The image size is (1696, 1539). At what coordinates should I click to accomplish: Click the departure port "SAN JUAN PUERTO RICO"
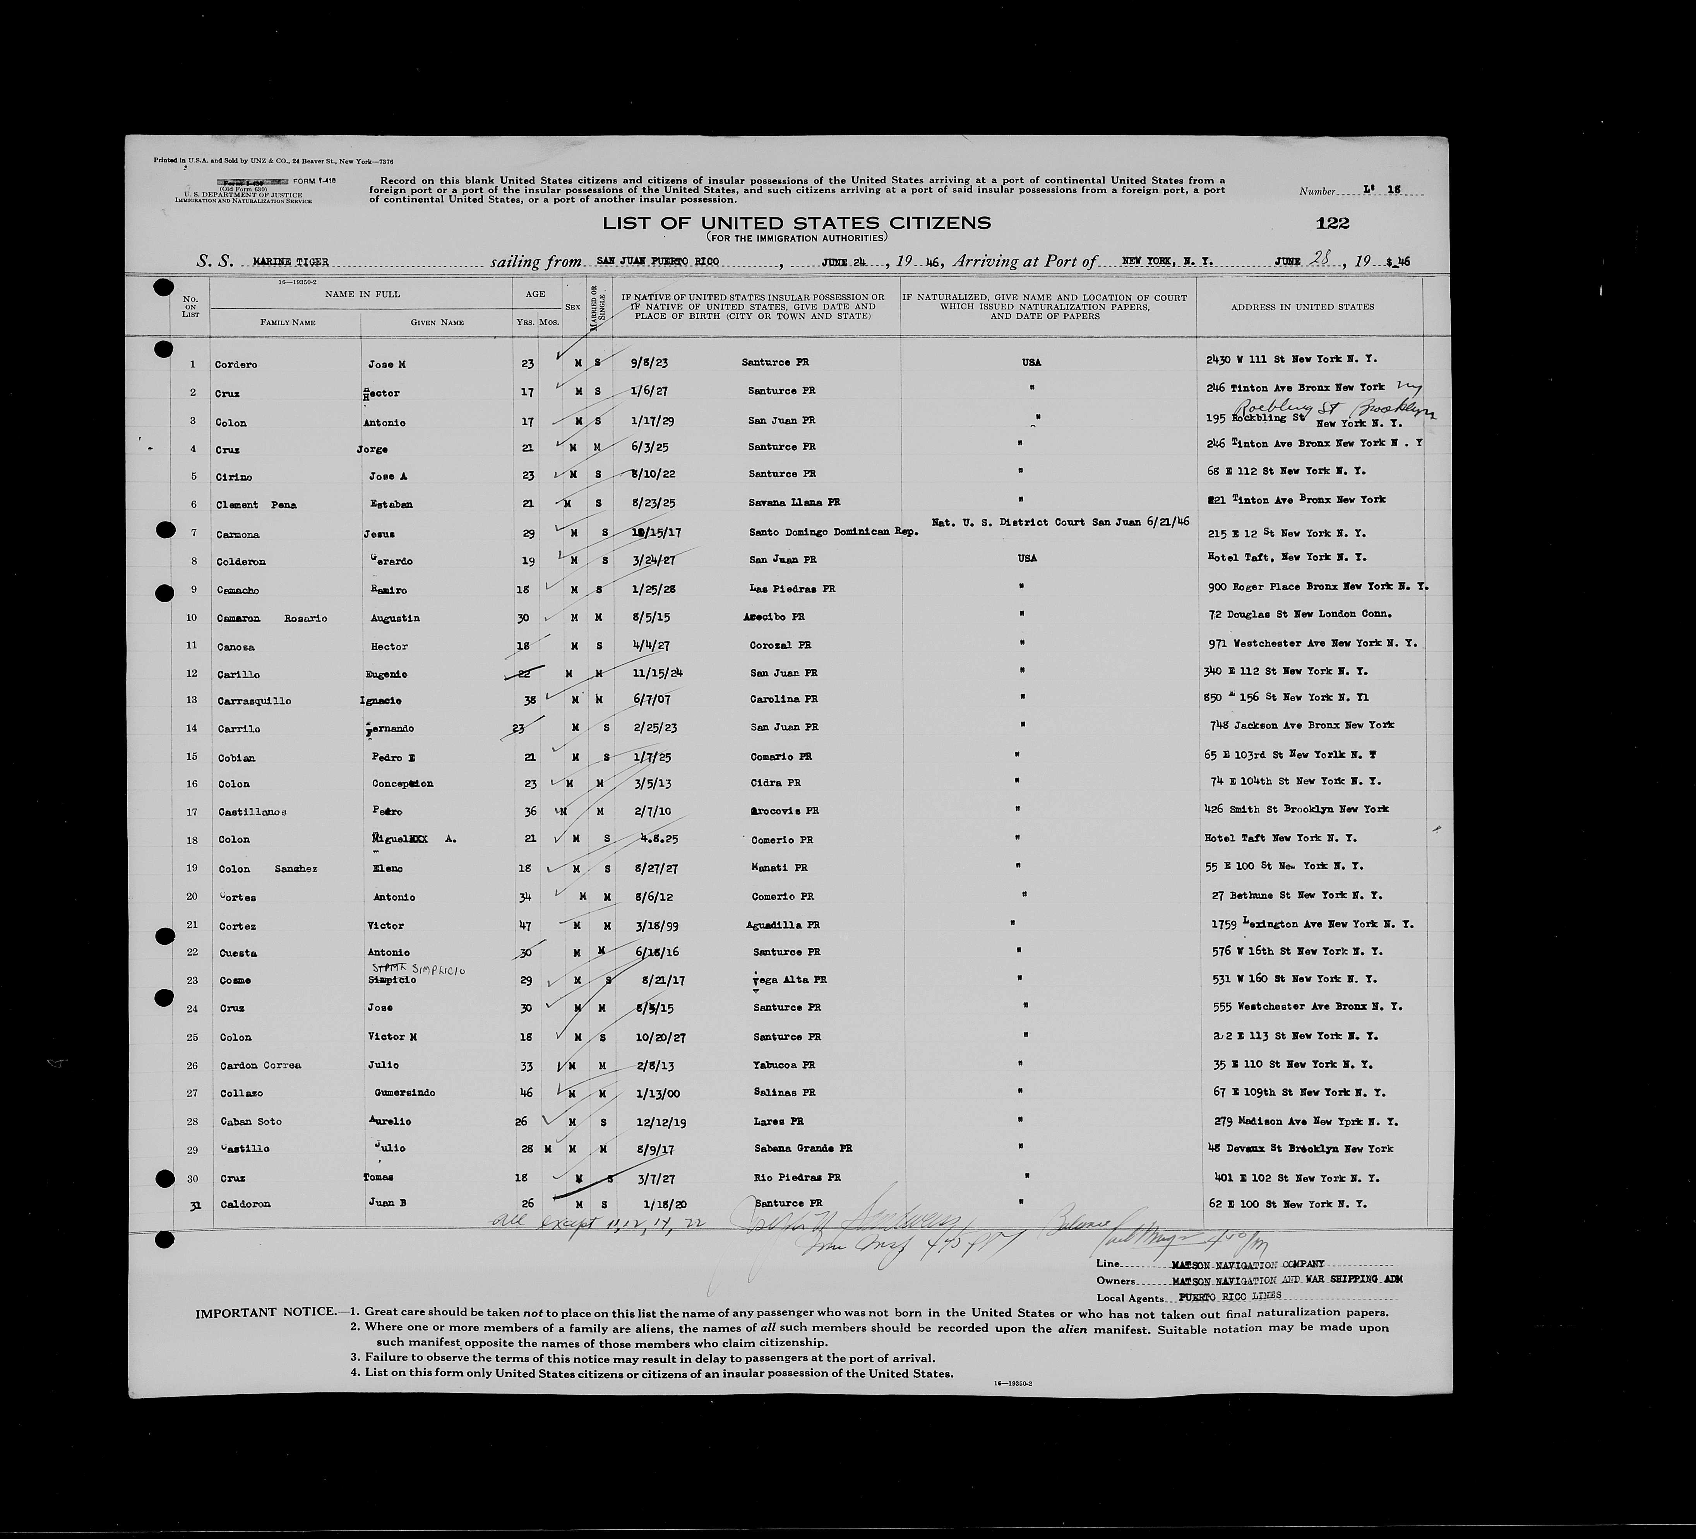coord(658,261)
